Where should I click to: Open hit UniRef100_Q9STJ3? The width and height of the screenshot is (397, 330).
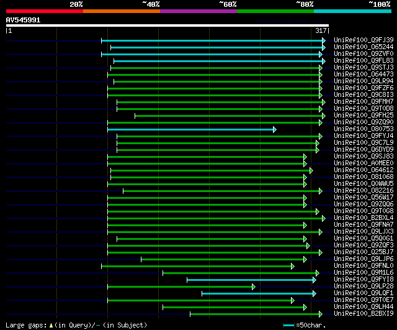click(x=364, y=67)
